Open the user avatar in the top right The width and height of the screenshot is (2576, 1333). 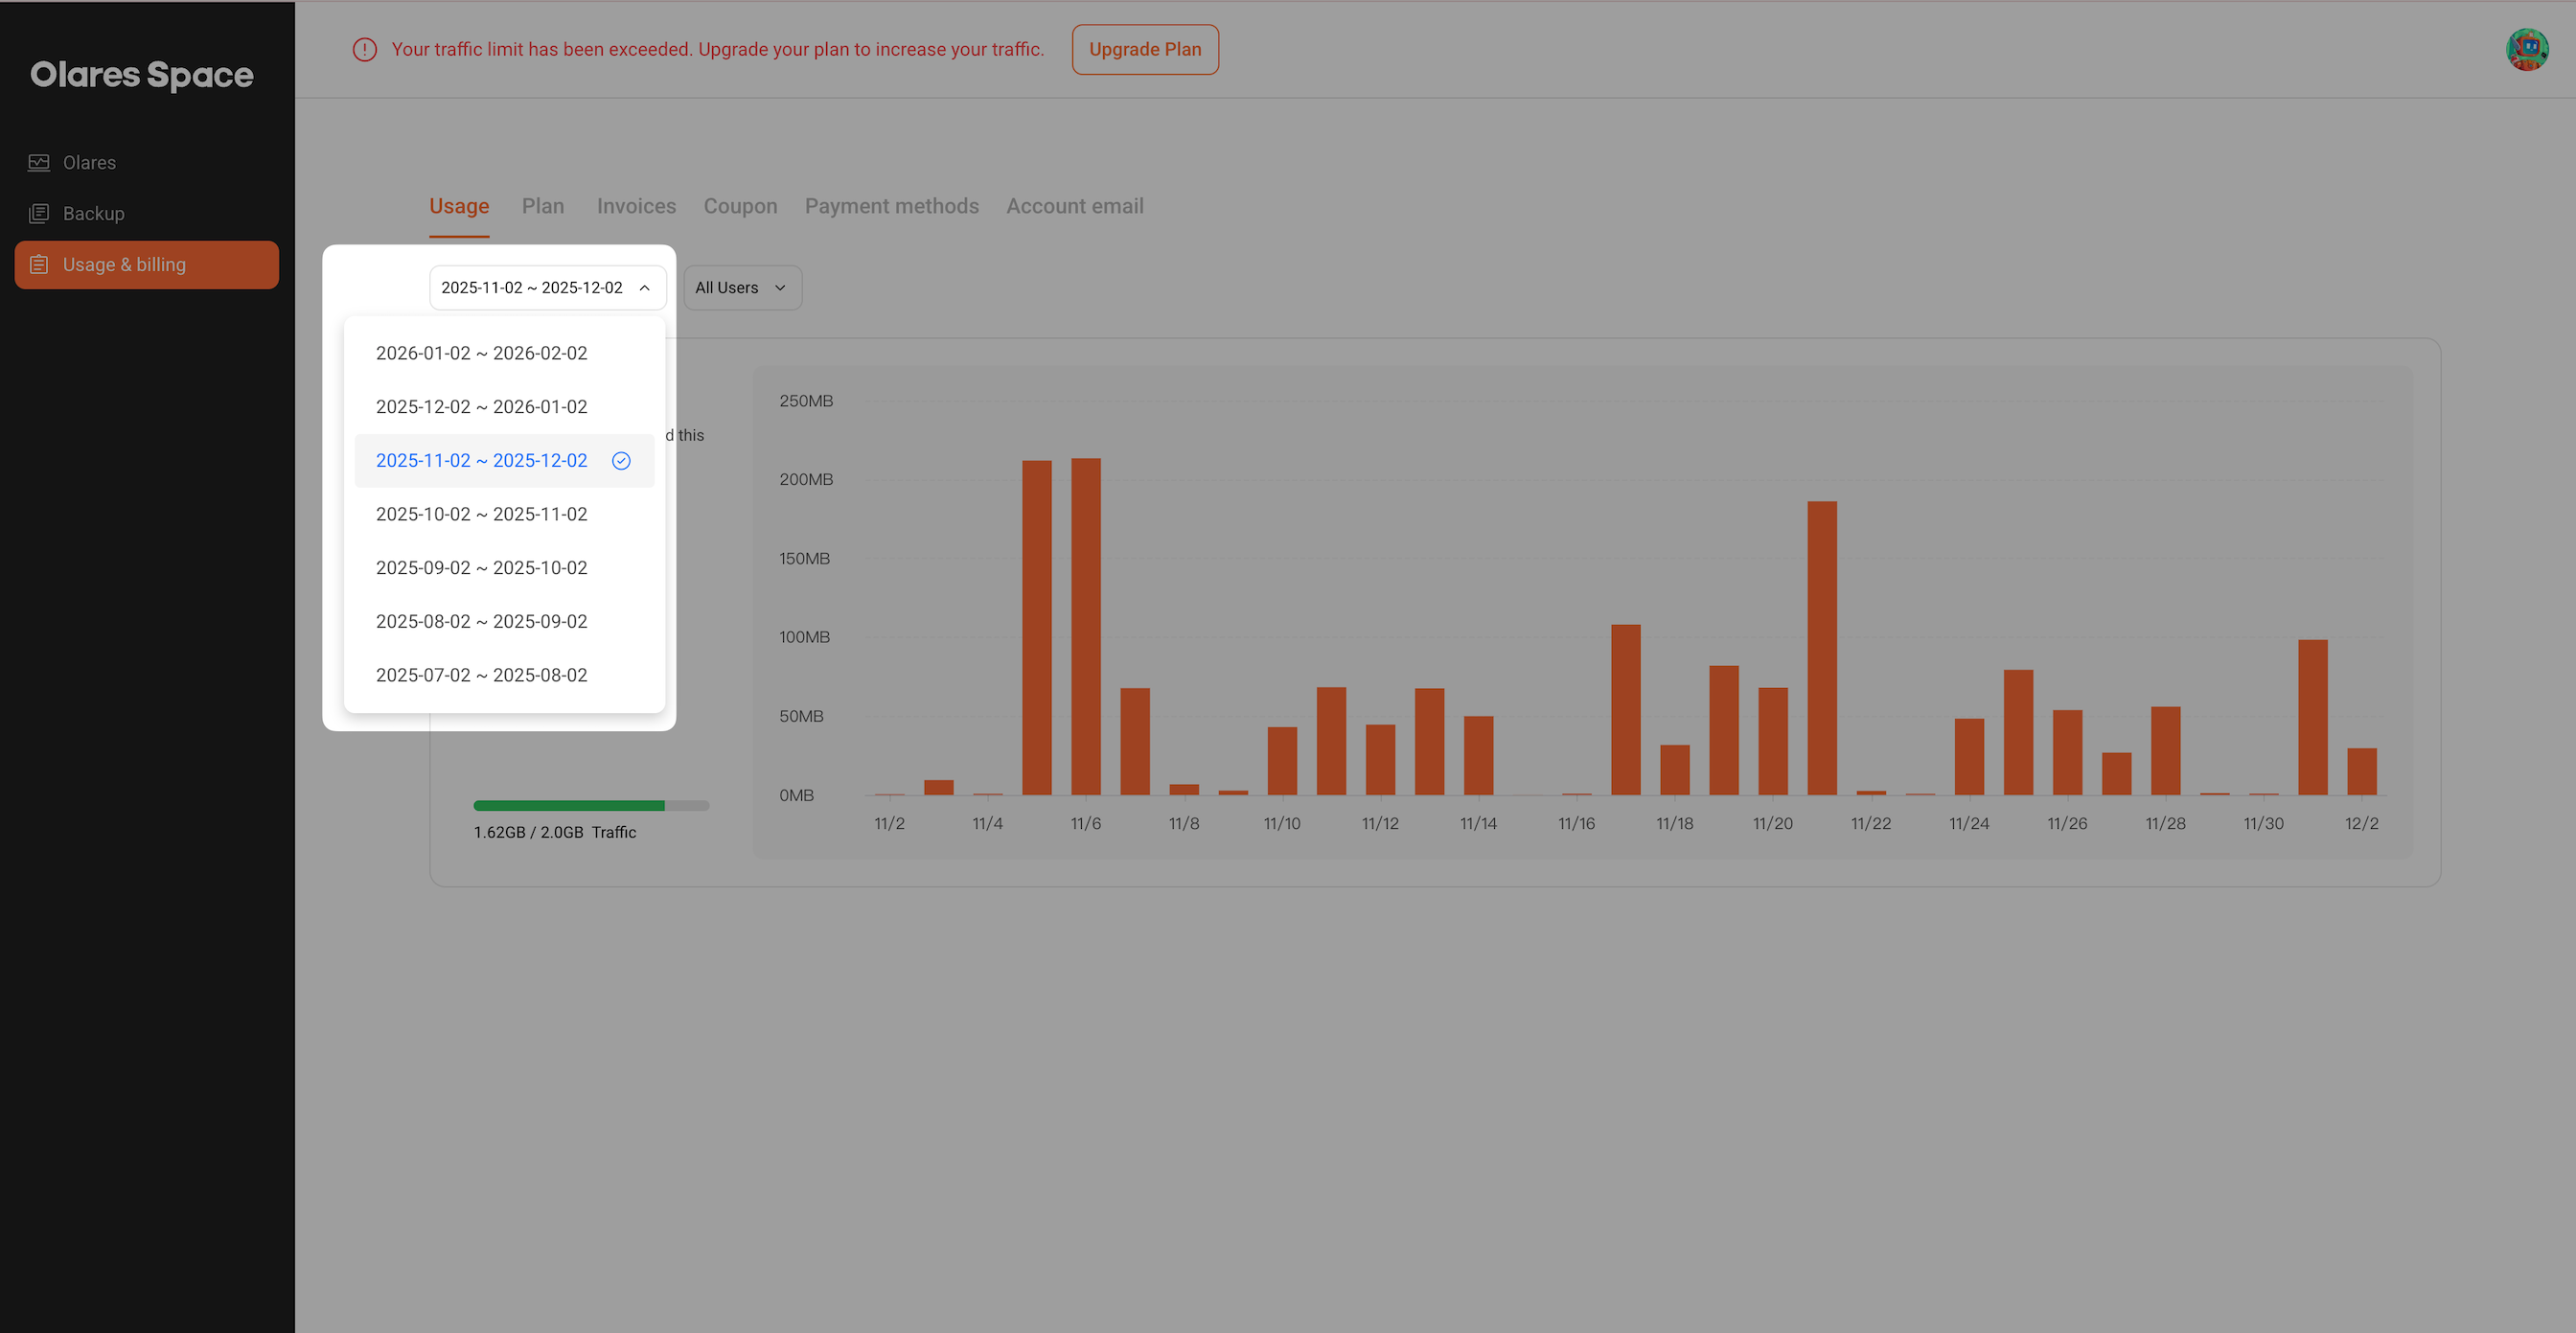pos(2527,49)
